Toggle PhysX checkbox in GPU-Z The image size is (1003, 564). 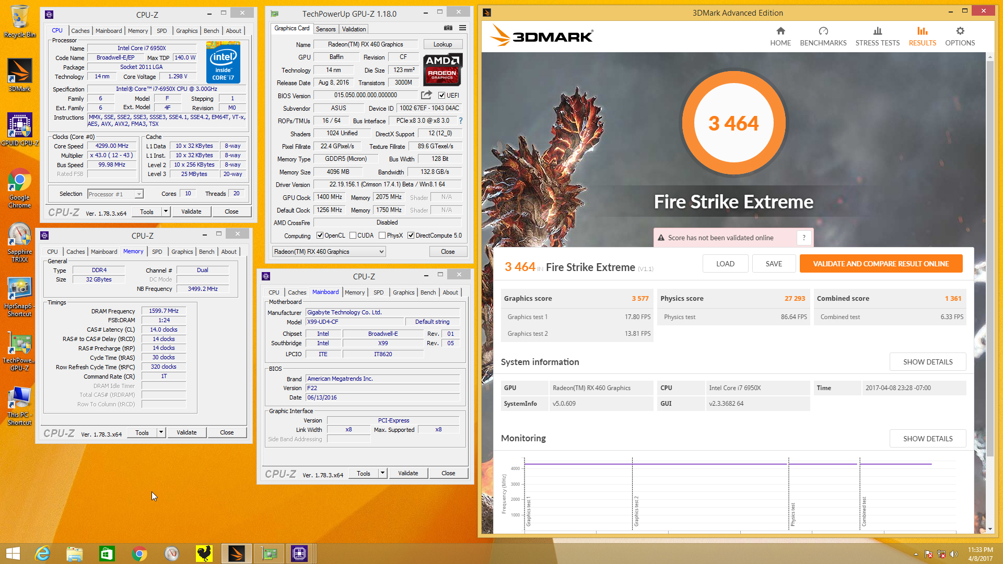tap(382, 236)
